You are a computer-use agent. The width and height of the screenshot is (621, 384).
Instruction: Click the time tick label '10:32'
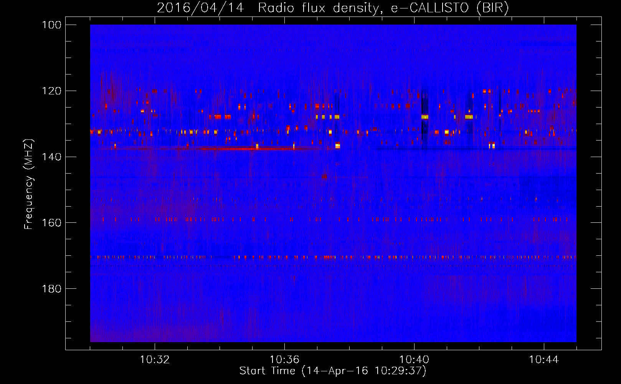(x=155, y=360)
